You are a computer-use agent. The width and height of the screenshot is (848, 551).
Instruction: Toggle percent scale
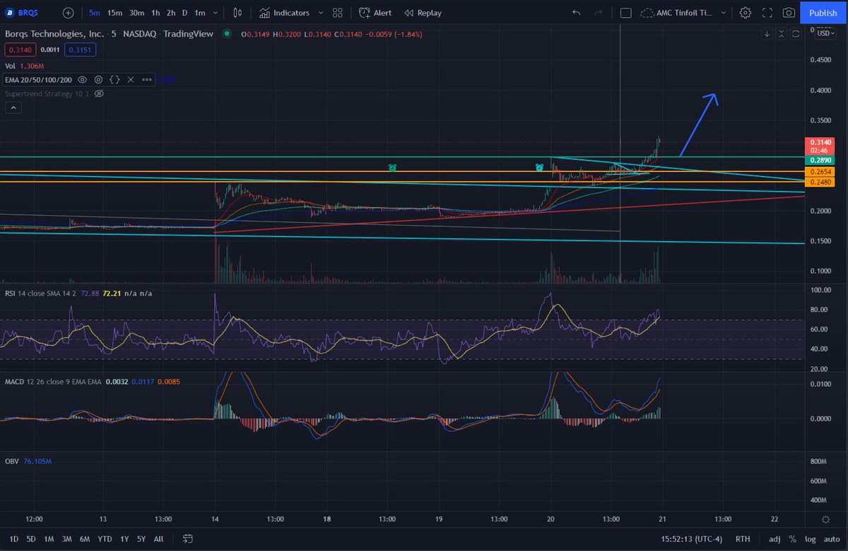coord(793,539)
